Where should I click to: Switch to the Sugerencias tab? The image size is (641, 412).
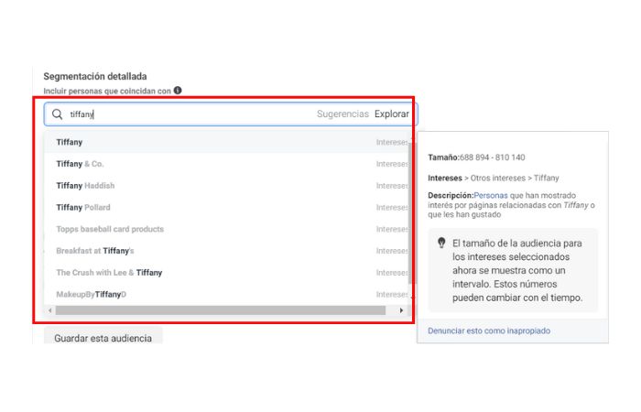342,114
